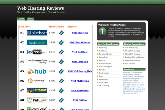
Task: Open BlueHost review in sidebar
Action: (103, 70)
